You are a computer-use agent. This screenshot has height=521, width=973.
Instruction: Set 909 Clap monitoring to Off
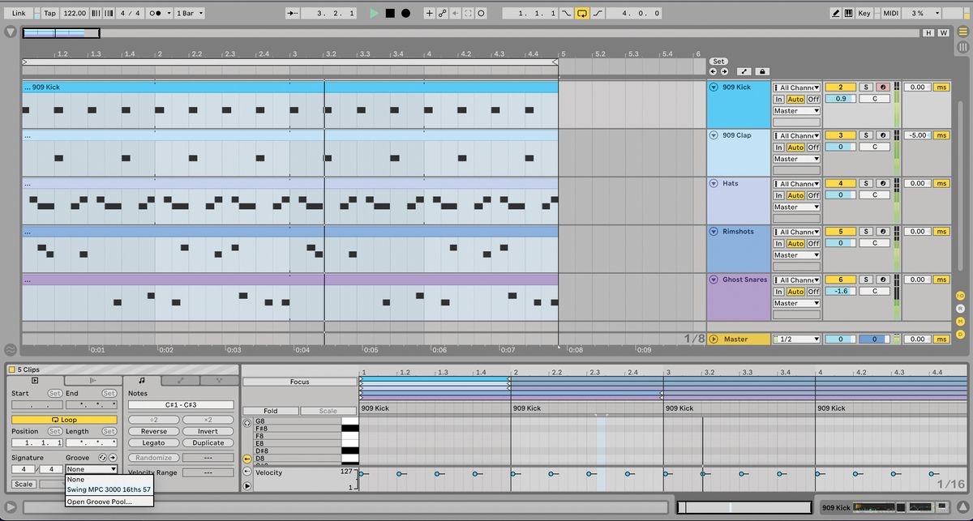pyautogui.click(x=812, y=147)
